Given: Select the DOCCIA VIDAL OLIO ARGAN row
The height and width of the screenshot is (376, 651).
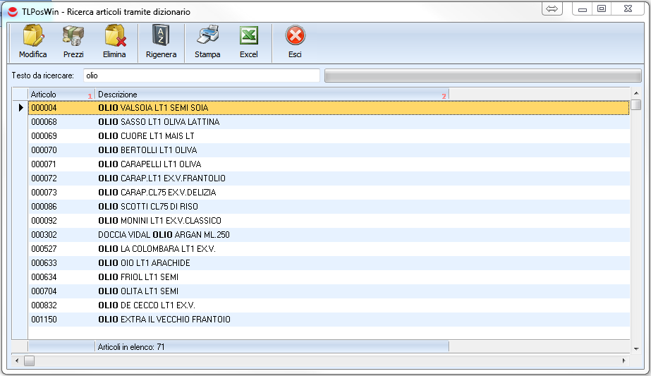Looking at the screenshot, I should pyautogui.click(x=164, y=235).
